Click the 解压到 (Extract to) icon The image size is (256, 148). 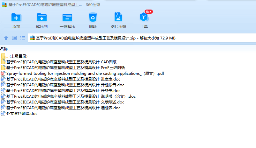[x=42, y=18]
